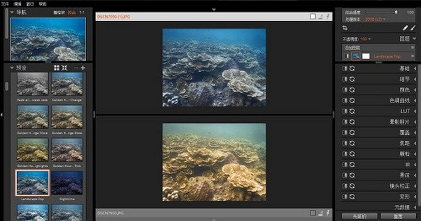Click the reset icon on the LUT panel row

click(352, 111)
